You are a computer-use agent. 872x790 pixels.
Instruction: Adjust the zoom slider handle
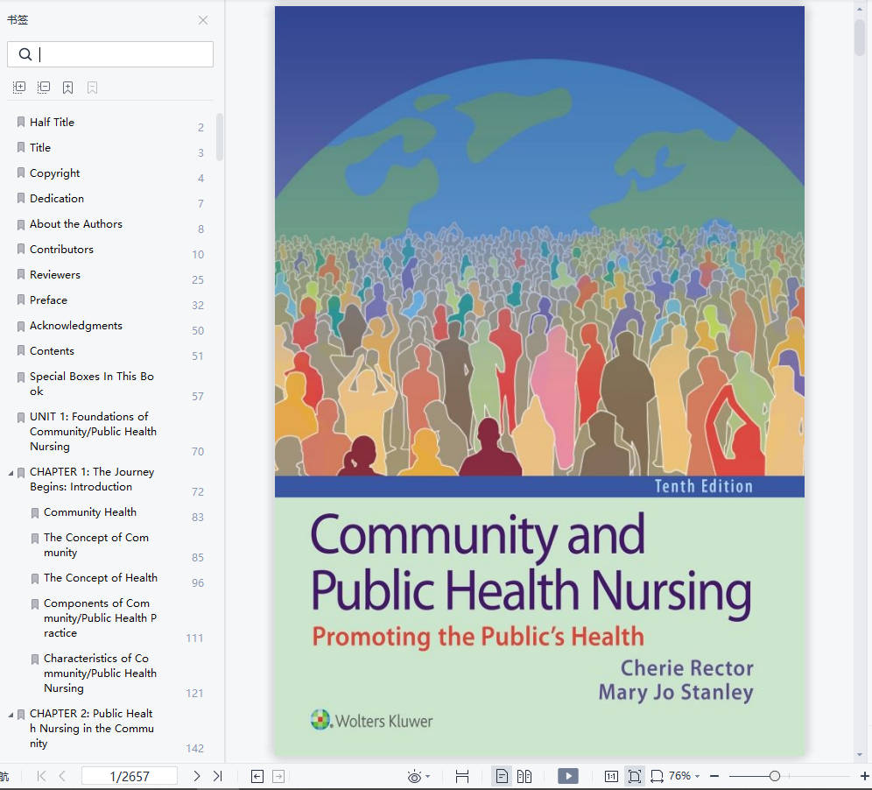[x=775, y=776]
